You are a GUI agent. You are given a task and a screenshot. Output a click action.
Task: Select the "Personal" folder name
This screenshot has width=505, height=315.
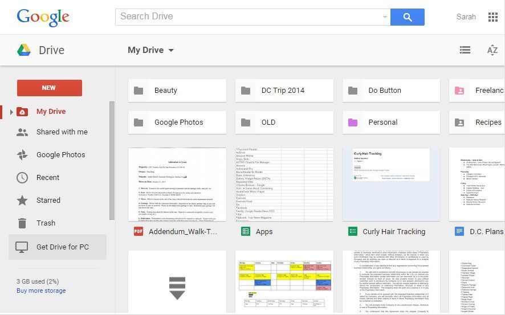(383, 122)
